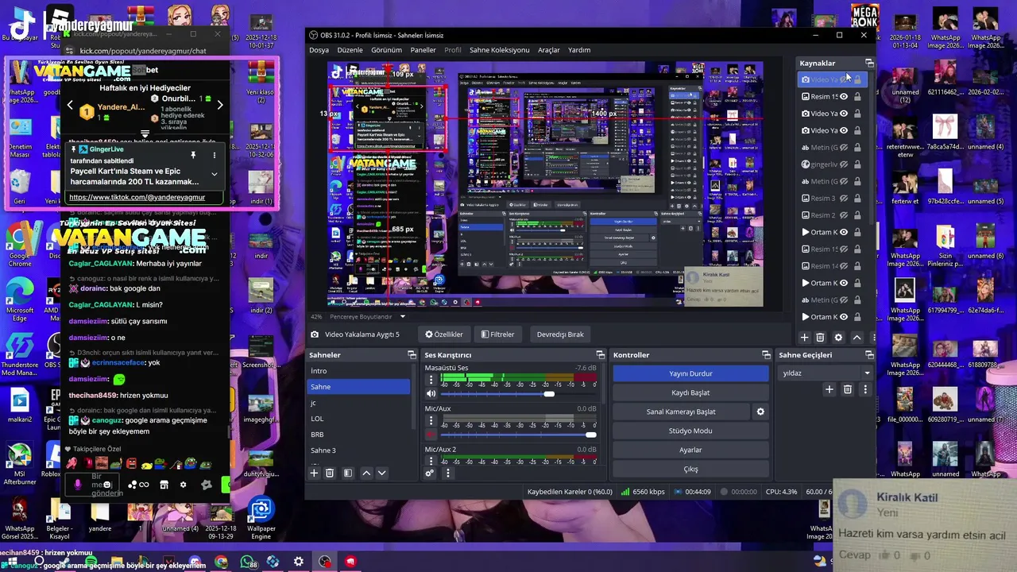The height and width of the screenshot is (572, 1017).
Task: Mute Masaüstü Ses speaker icon
Action: point(431,394)
